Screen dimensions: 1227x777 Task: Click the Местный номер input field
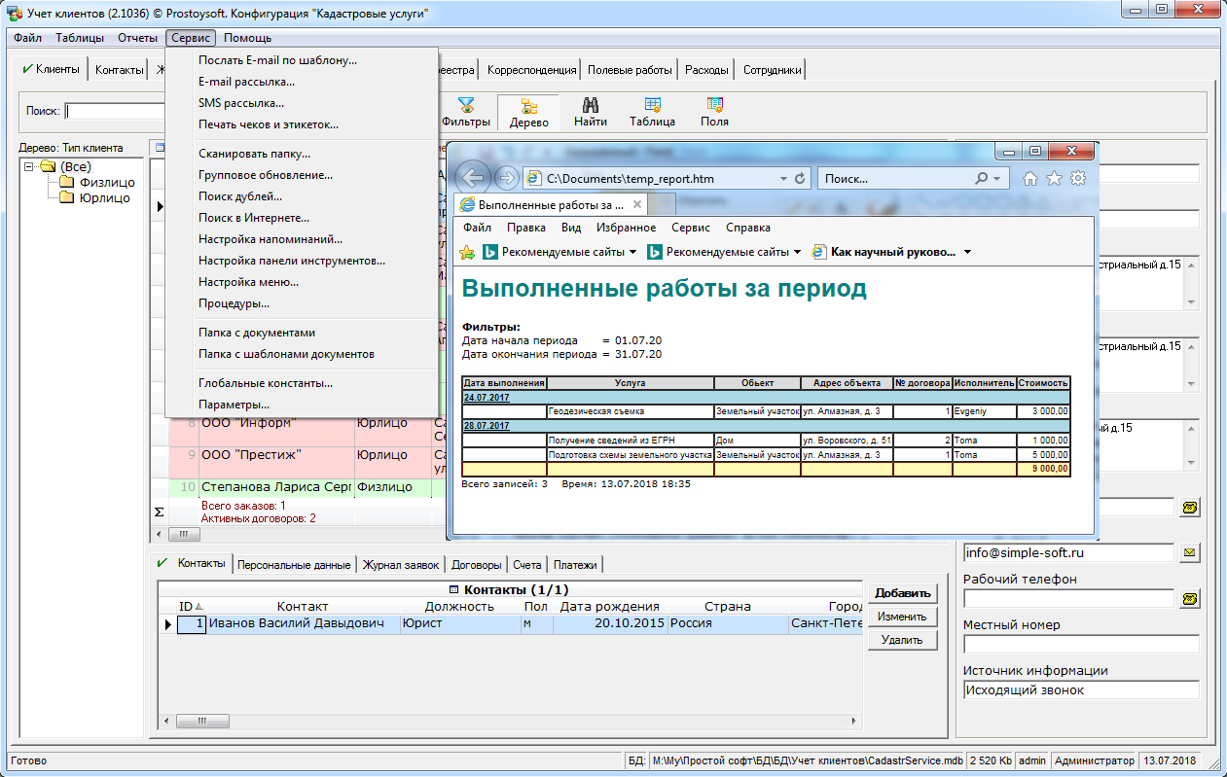tap(1080, 644)
